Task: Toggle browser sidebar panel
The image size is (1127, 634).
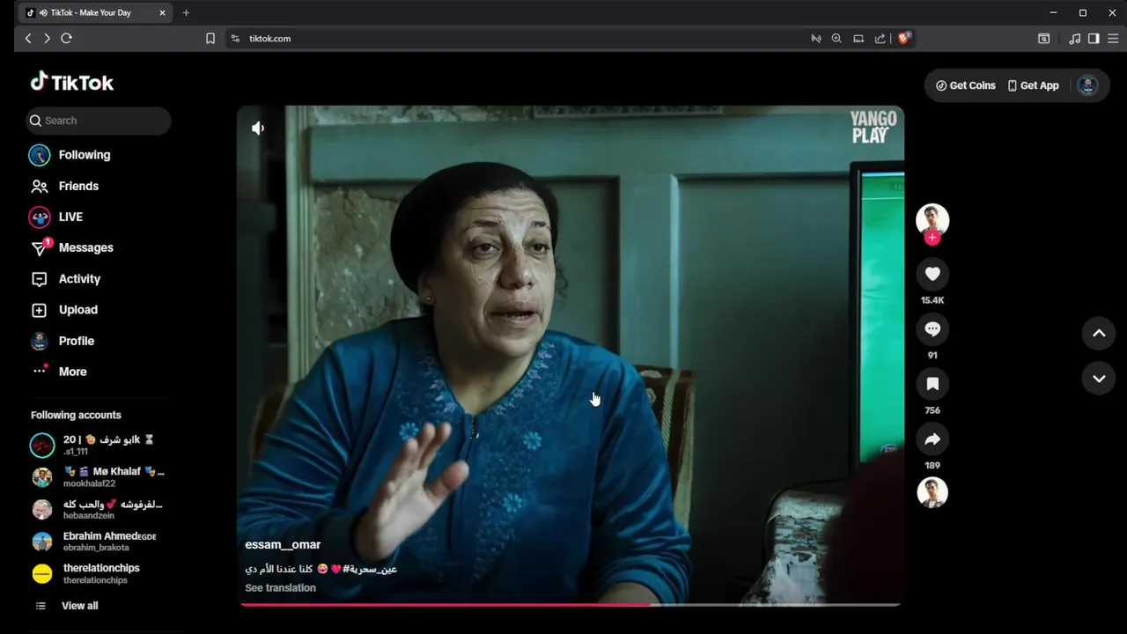Action: 1094,39
